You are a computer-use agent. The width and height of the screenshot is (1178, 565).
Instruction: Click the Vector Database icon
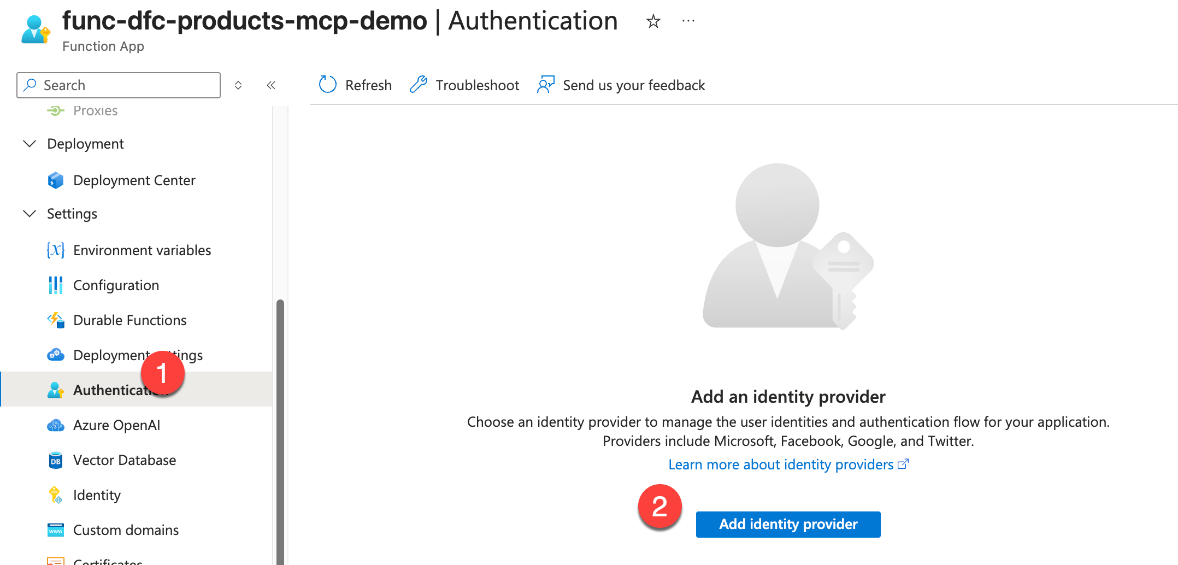tap(56, 460)
